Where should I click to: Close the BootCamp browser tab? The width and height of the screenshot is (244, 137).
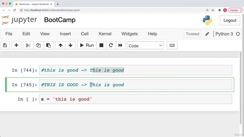click(51, 4)
